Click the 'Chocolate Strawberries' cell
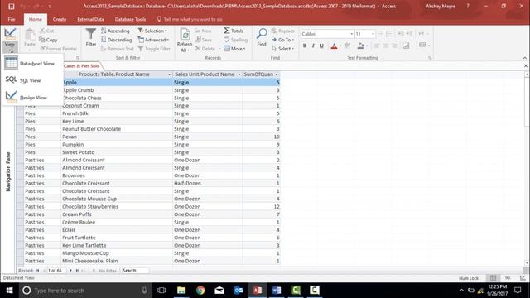The width and height of the screenshot is (530, 298). pyautogui.click(x=117, y=206)
